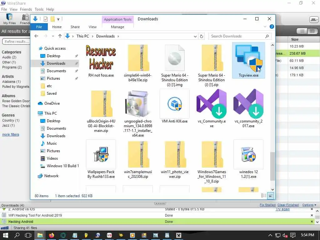Click Fix Stalled link

click(267, 205)
